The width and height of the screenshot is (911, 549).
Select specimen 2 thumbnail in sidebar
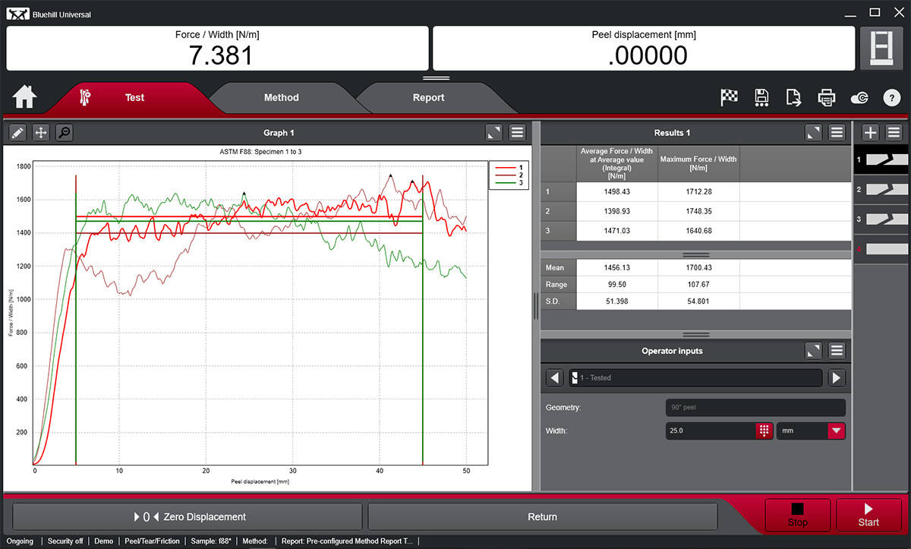tap(881, 189)
